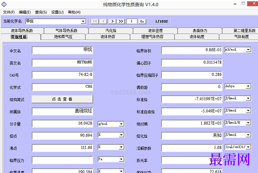Screen dimensions: 258x173
Task: Open the J/kmol/K unit dropdown for 绝对熵
Action: (248, 123)
